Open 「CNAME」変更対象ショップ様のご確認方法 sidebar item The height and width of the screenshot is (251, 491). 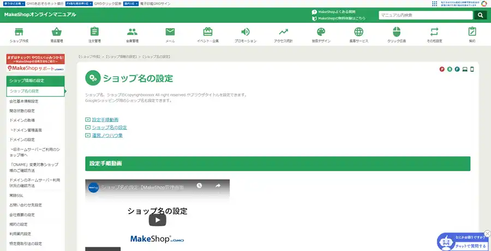(x=34, y=168)
